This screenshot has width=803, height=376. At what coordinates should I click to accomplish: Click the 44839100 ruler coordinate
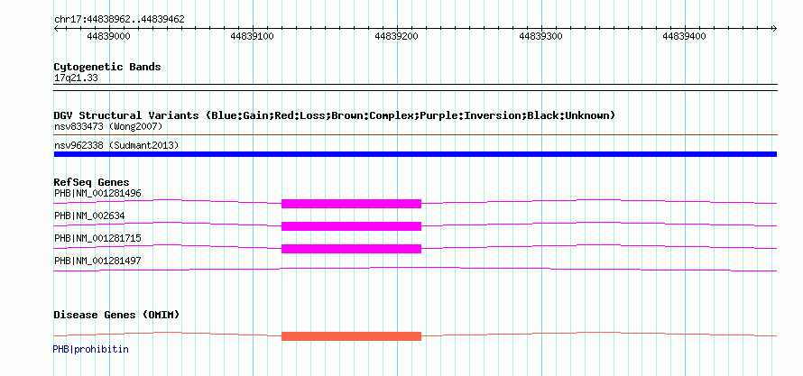(x=252, y=36)
